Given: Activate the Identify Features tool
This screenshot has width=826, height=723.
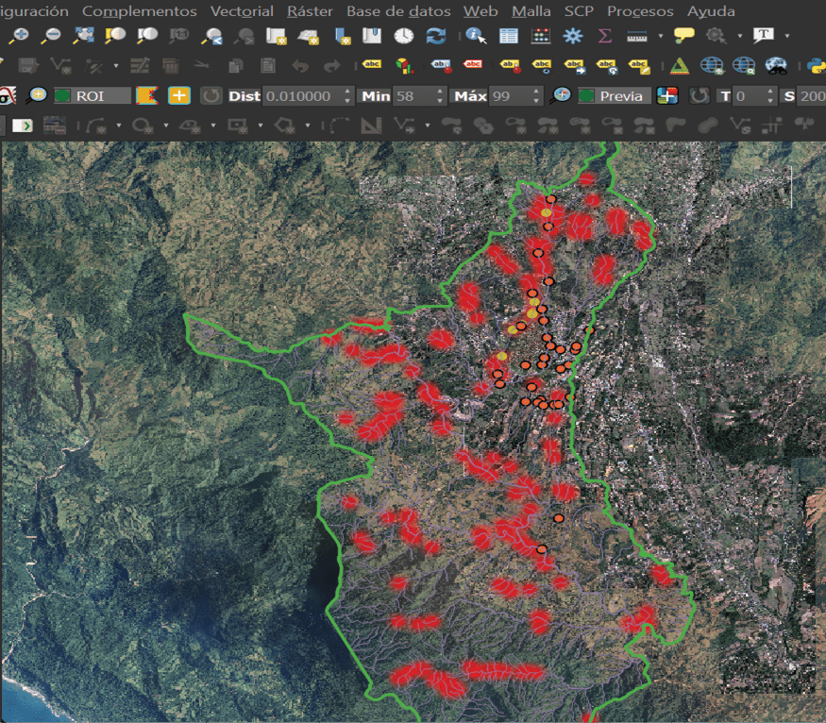Looking at the screenshot, I should (x=477, y=36).
